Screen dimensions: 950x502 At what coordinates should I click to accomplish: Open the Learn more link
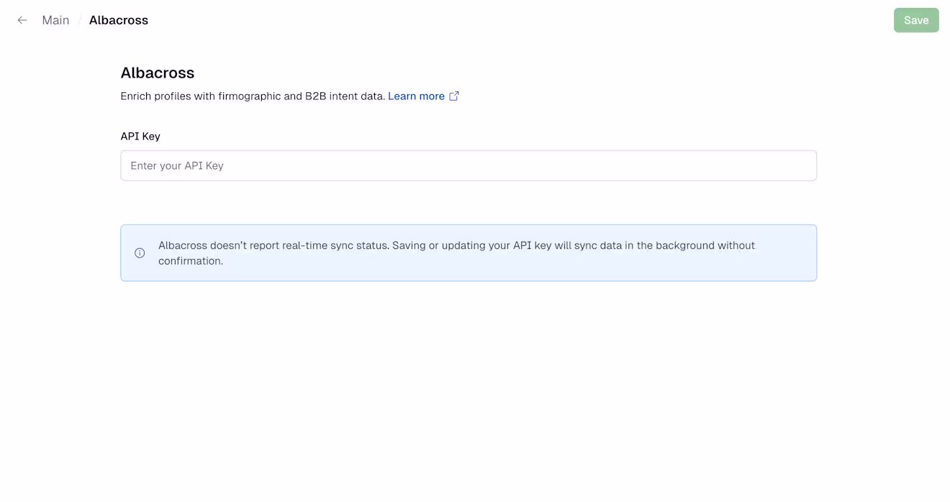(416, 96)
